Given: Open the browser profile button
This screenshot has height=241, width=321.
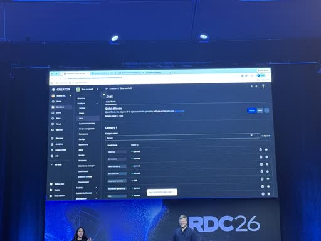Looking at the screenshot, I should pos(261,75).
